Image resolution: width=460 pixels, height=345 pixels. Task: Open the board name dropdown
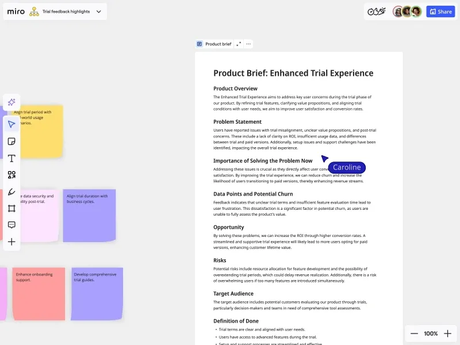click(x=98, y=11)
